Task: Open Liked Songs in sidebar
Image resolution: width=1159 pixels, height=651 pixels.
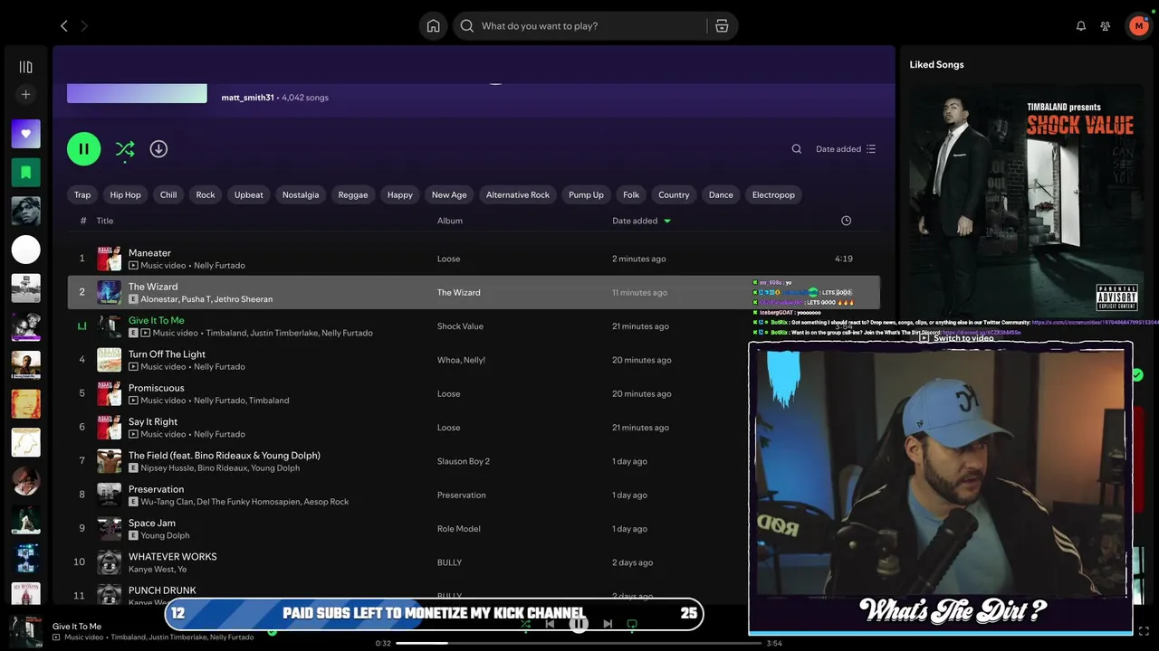Action: click(25, 134)
